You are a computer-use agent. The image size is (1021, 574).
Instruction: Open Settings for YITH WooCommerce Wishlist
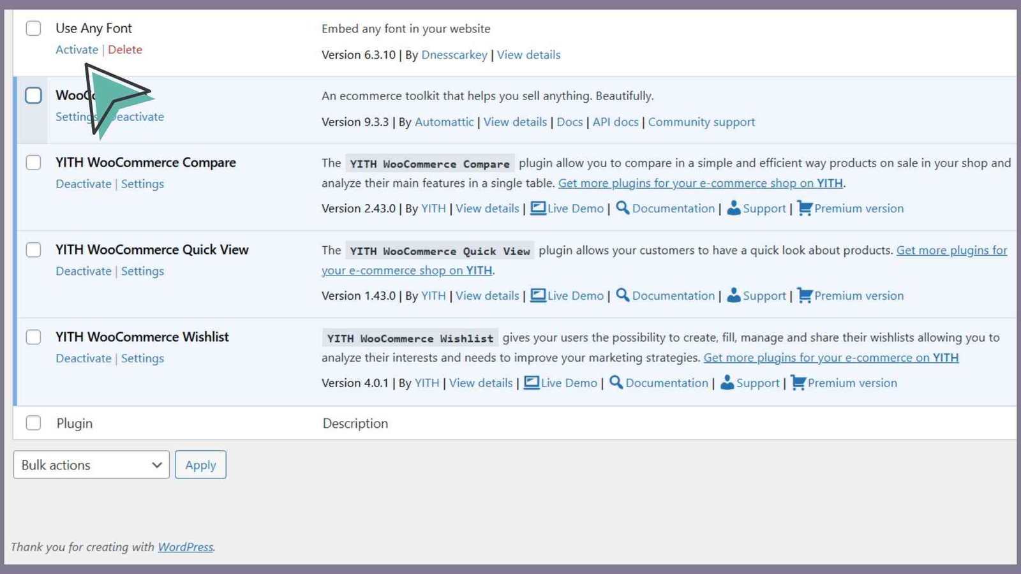click(142, 358)
